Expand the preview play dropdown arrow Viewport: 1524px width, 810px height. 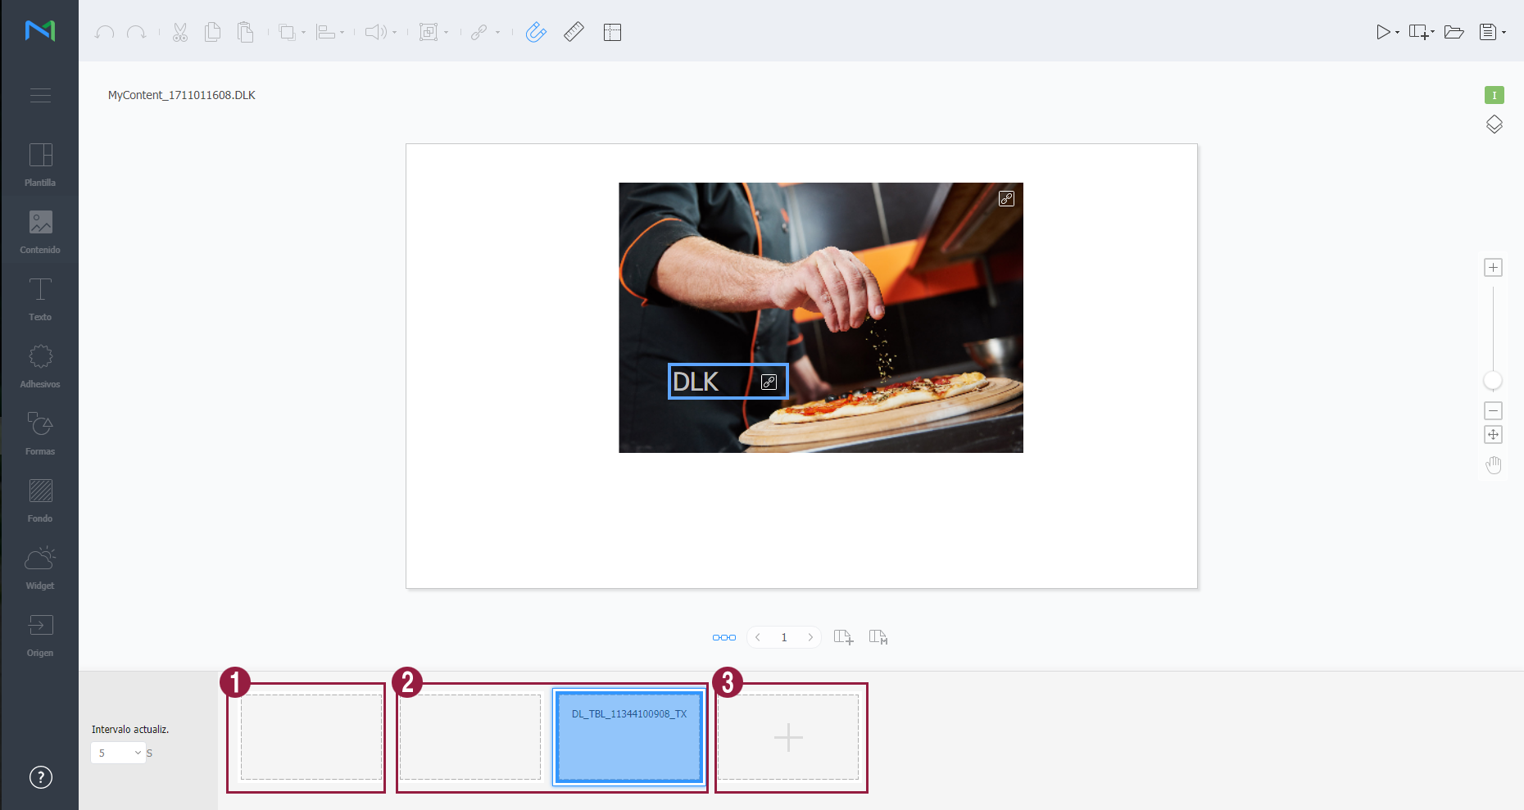(1397, 33)
